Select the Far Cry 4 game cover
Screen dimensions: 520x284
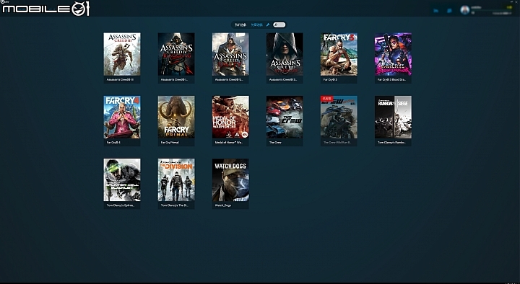(122, 117)
